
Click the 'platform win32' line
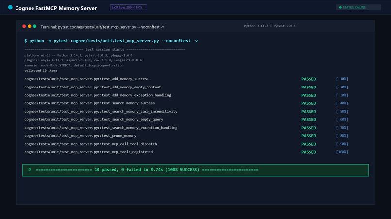click(x=79, y=55)
